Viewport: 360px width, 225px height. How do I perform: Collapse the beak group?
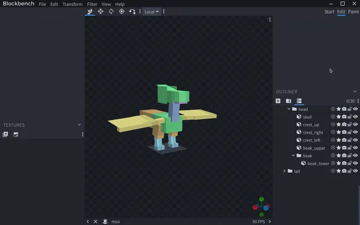point(293,155)
